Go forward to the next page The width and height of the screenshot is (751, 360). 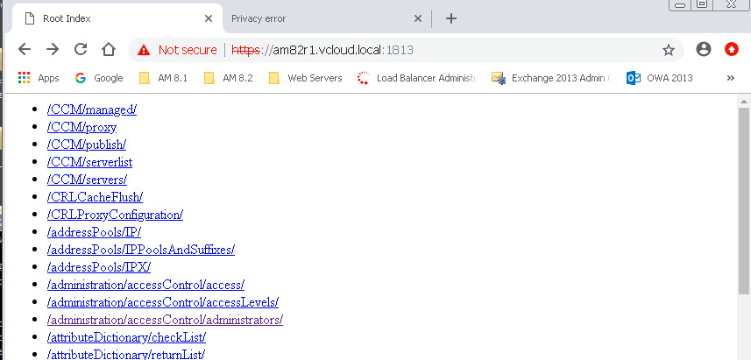point(53,49)
